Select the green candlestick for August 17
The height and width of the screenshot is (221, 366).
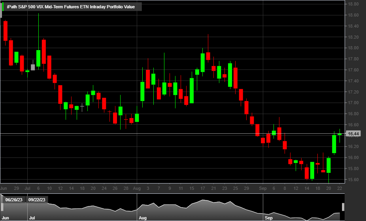tap(203, 63)
